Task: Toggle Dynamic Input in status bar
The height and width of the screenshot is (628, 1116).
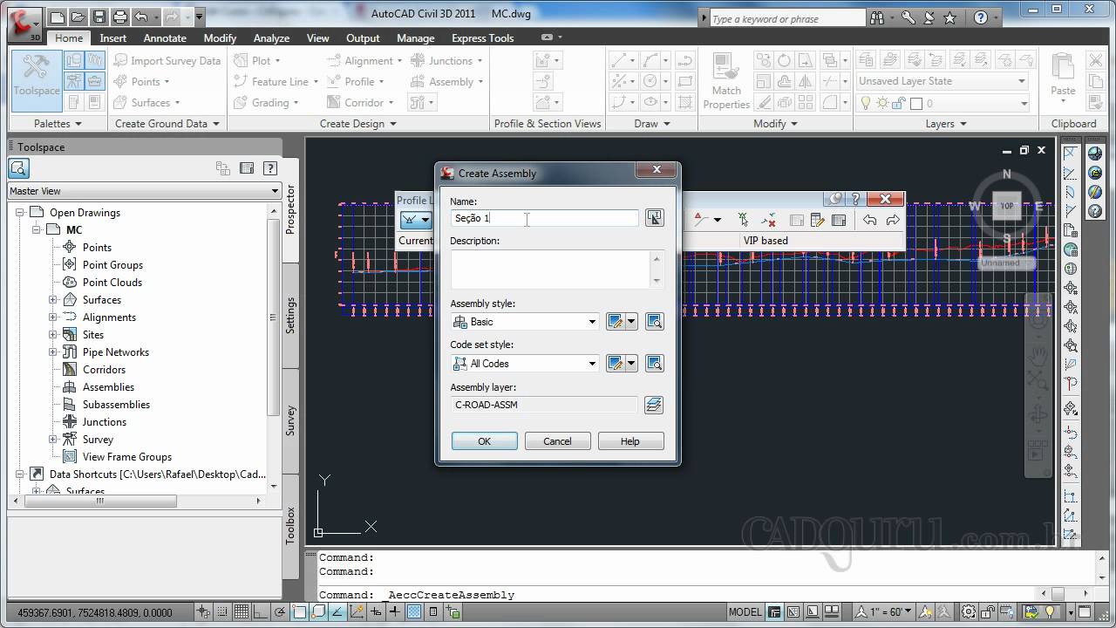Action: click(x=376, y=612)
